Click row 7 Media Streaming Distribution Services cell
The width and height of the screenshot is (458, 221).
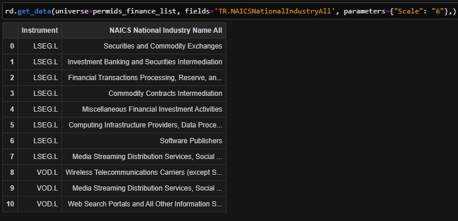coord(144,157)
